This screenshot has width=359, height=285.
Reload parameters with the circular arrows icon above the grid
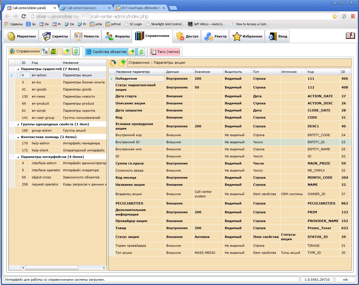point(113,63)
